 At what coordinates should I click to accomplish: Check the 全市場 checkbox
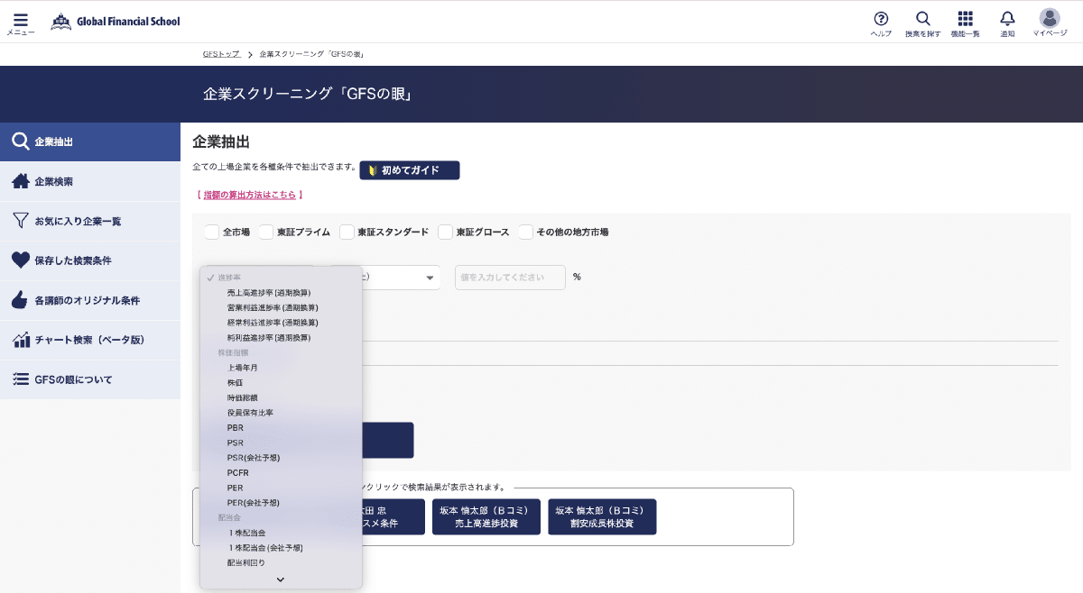coord(212,233)
